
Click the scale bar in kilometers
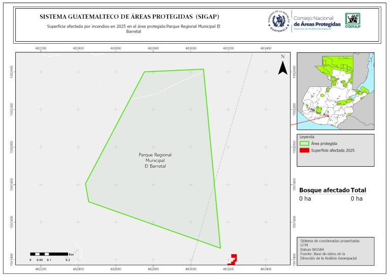[49, 253]
